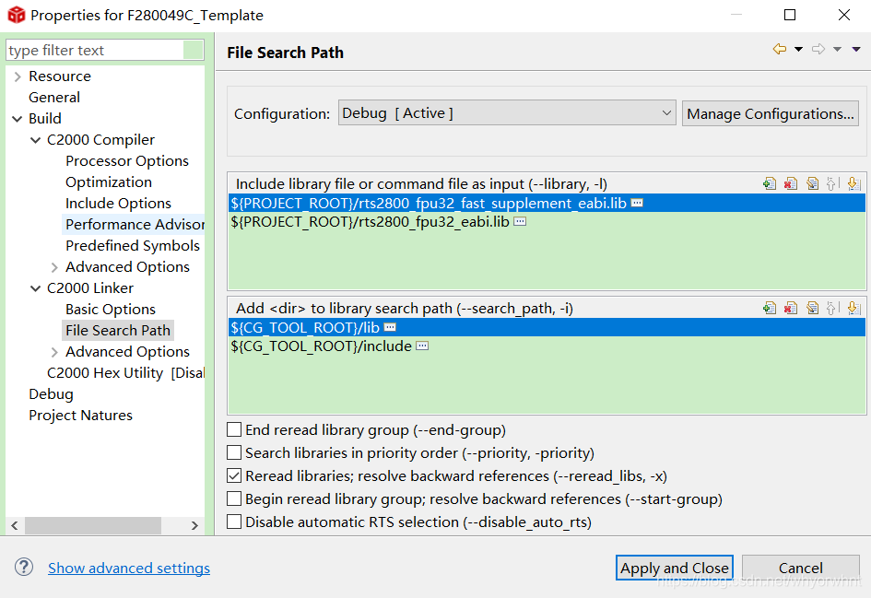Click the Properties dialog red cube icon

[16, 15]
